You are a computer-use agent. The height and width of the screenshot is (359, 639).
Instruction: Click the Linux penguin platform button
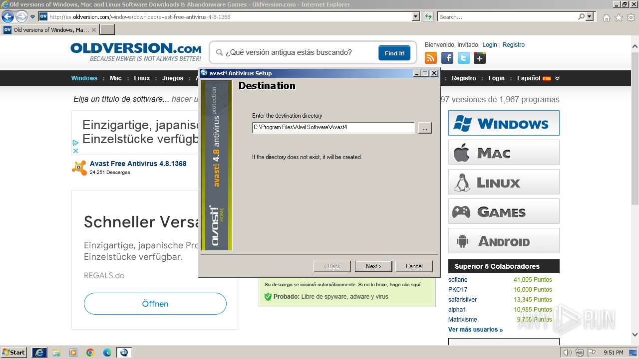(504, 181)
